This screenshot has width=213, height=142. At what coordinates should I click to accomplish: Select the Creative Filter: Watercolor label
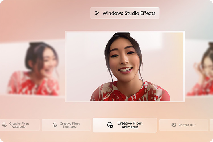[19, 125]
